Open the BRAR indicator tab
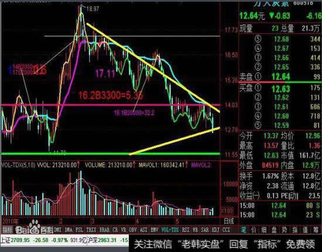 click(x=105, y=230)
